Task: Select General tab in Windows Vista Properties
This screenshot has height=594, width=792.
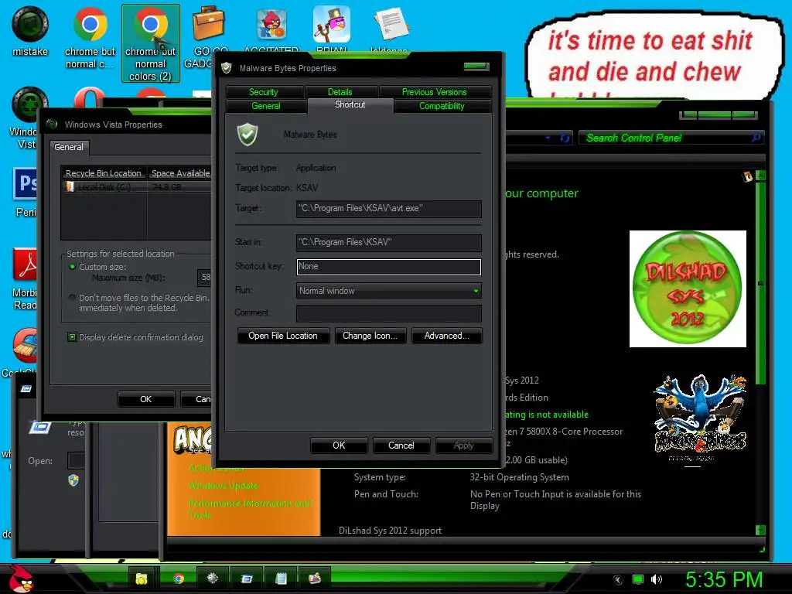Action: click(x=69, y=147)
